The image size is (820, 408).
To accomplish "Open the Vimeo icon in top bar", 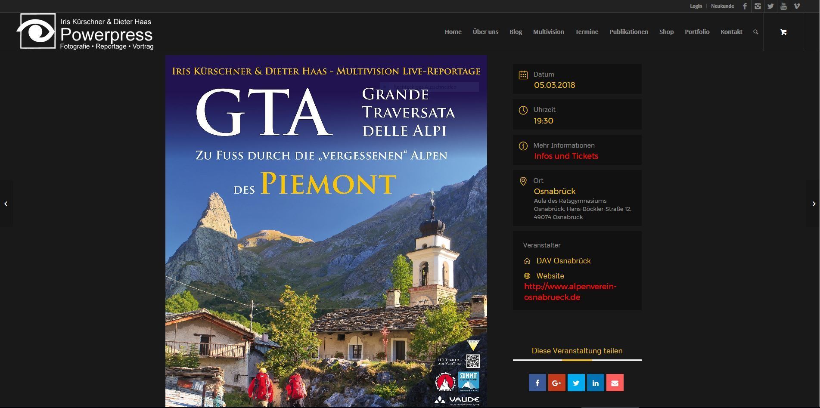I will [x=797, y=6].
